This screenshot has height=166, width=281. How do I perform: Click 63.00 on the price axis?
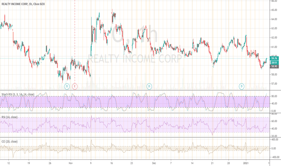pyautogui.click(x=274, y=28)
